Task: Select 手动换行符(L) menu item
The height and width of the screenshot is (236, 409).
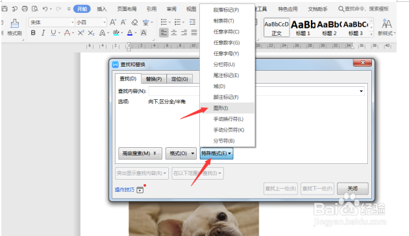Action: tap(227, 119)
